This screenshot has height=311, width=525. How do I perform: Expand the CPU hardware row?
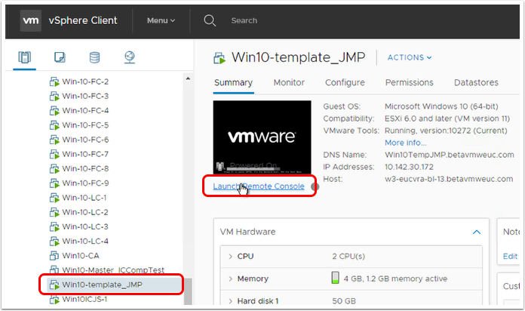[230, 257]
